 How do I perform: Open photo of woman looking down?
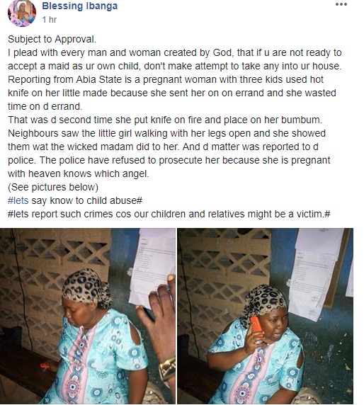tap(88, 316)
